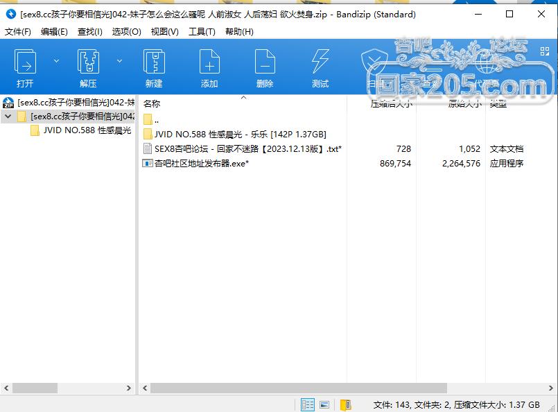
Task: Click the toolbar layout grid icon
Action: 544,51
